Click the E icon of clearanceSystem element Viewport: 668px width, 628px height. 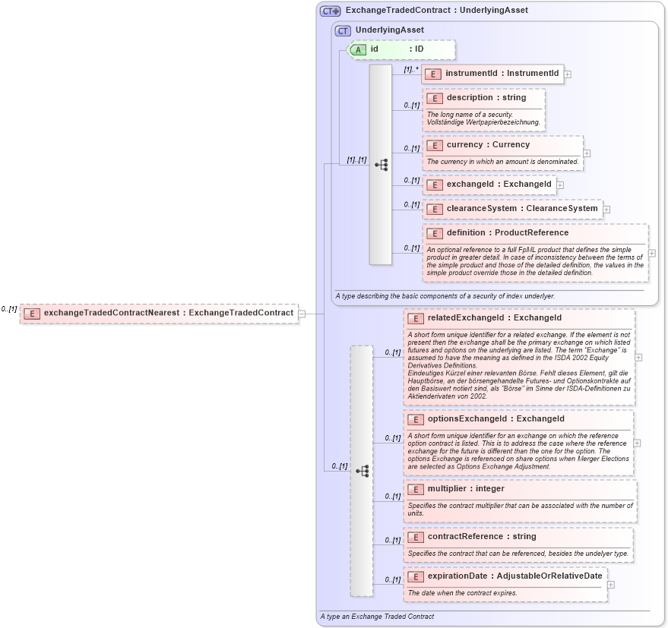pyautogui.click(x=435, y=209)
